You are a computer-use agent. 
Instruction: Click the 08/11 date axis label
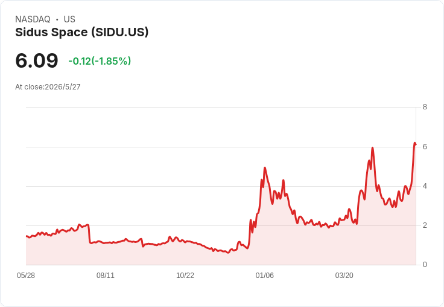pyautogui.click(x=106, y=276)
